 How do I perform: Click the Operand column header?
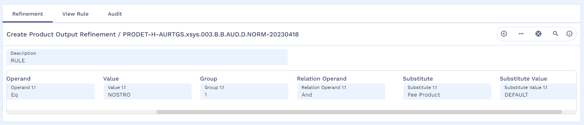point(19,79)
